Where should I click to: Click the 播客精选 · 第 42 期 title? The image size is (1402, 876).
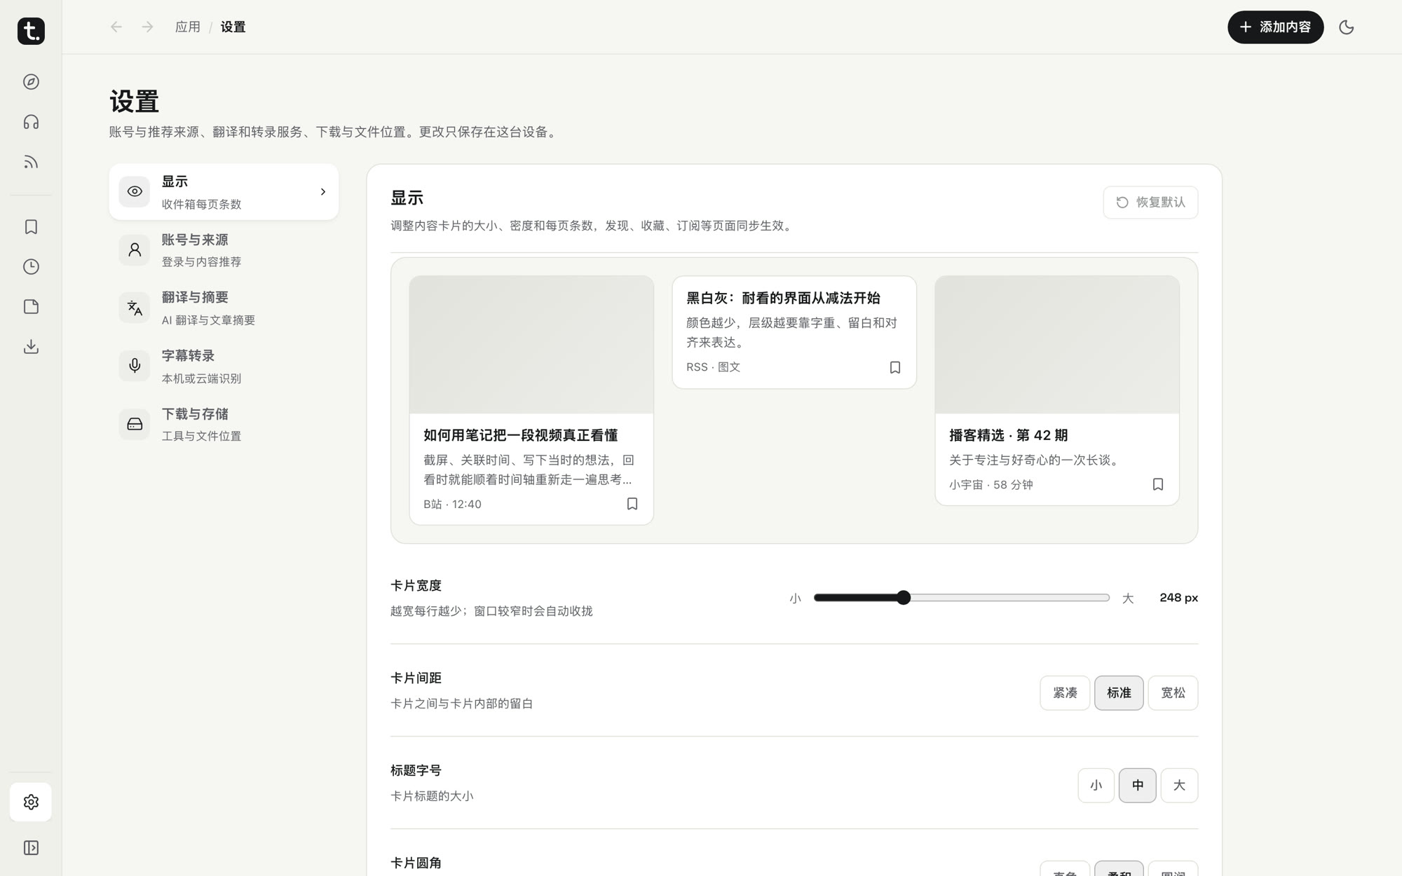click(x=1008, y=435)
